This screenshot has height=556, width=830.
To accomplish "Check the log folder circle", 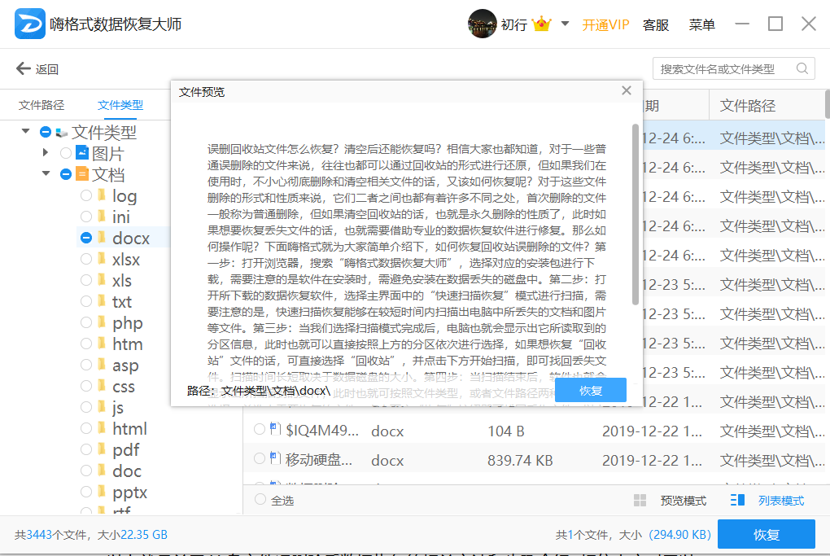I will coord(86,195).
